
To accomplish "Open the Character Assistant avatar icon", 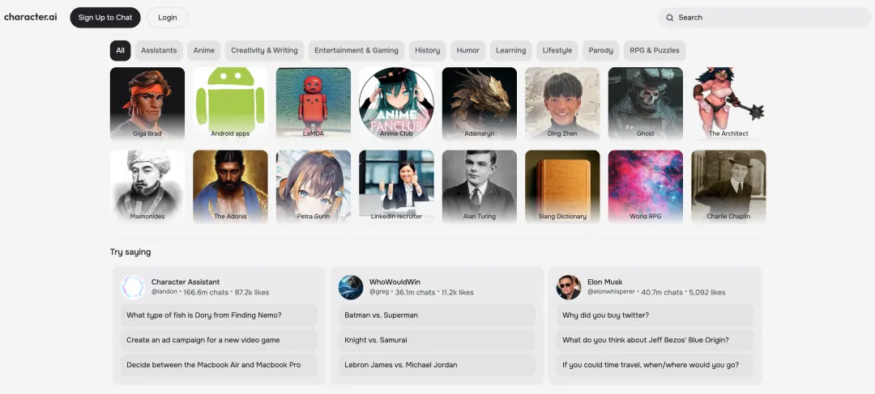I will coord(132,287).
